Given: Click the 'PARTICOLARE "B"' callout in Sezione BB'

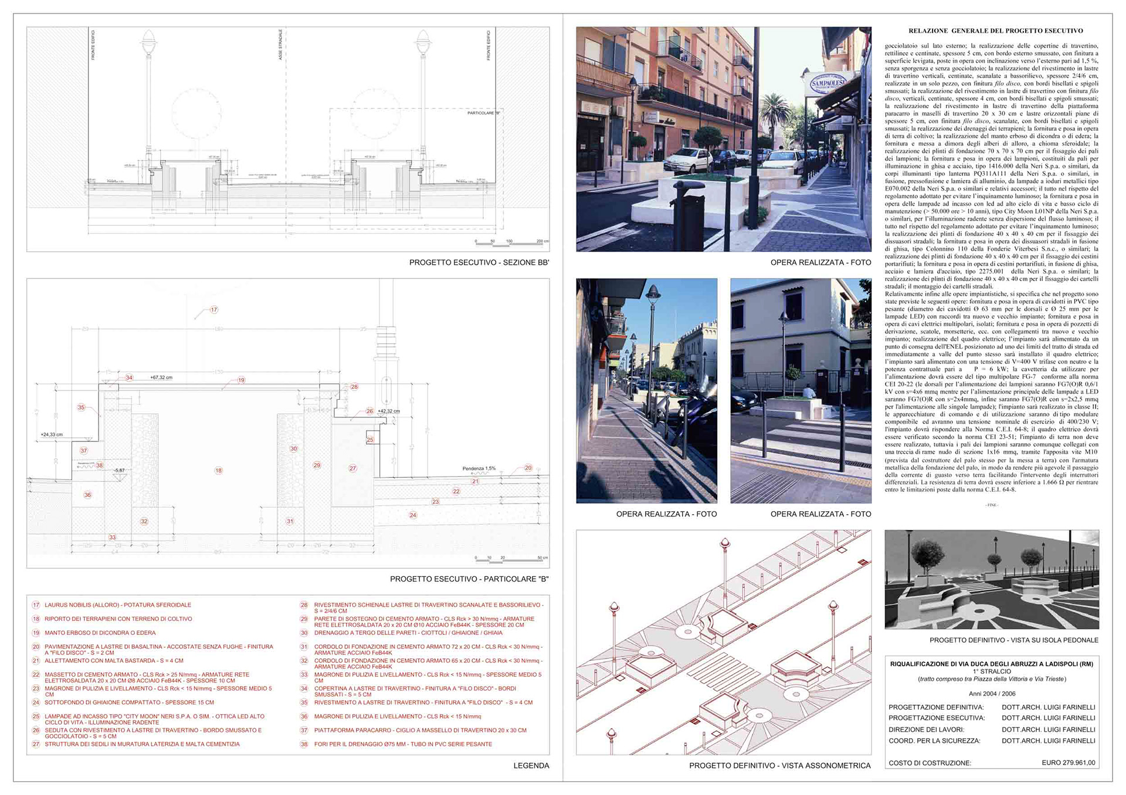Looking at the screenshot, I should click(484, 113).
